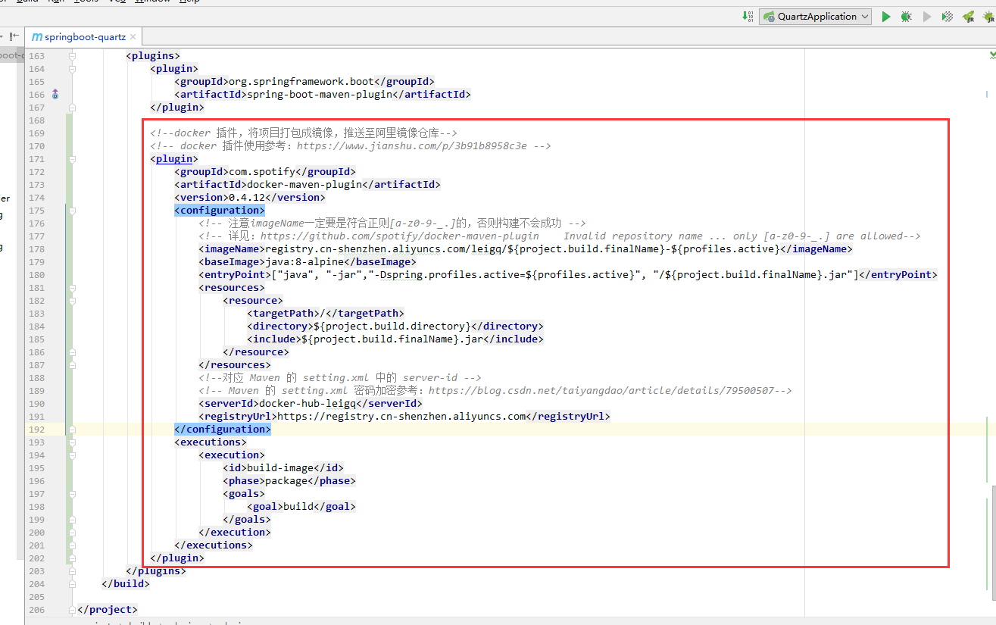Click the greyed-out run arrow icon
This screenshot has width=996, height=625.
coord(926,16)
